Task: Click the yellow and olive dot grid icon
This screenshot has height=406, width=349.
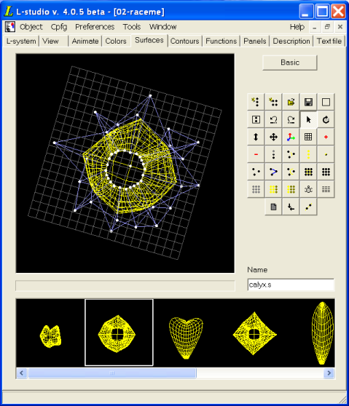Action: [x=291, y=189]
